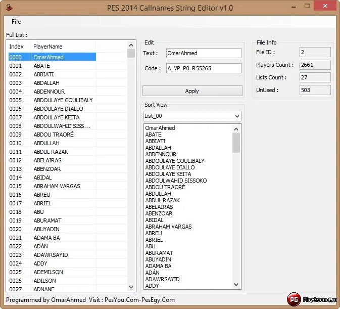Select row 0020 ABUYADIN in Full List

[52, 229]
